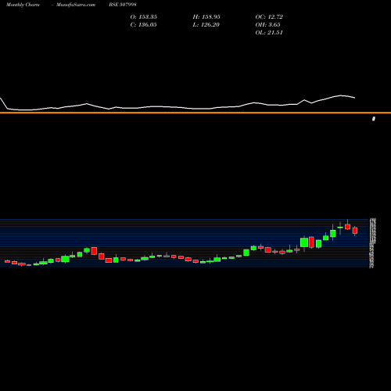The width and height of the screenshot is (391, 391).
Task: Click the 'OH: 3.65' value
Action: coord(267,24)
